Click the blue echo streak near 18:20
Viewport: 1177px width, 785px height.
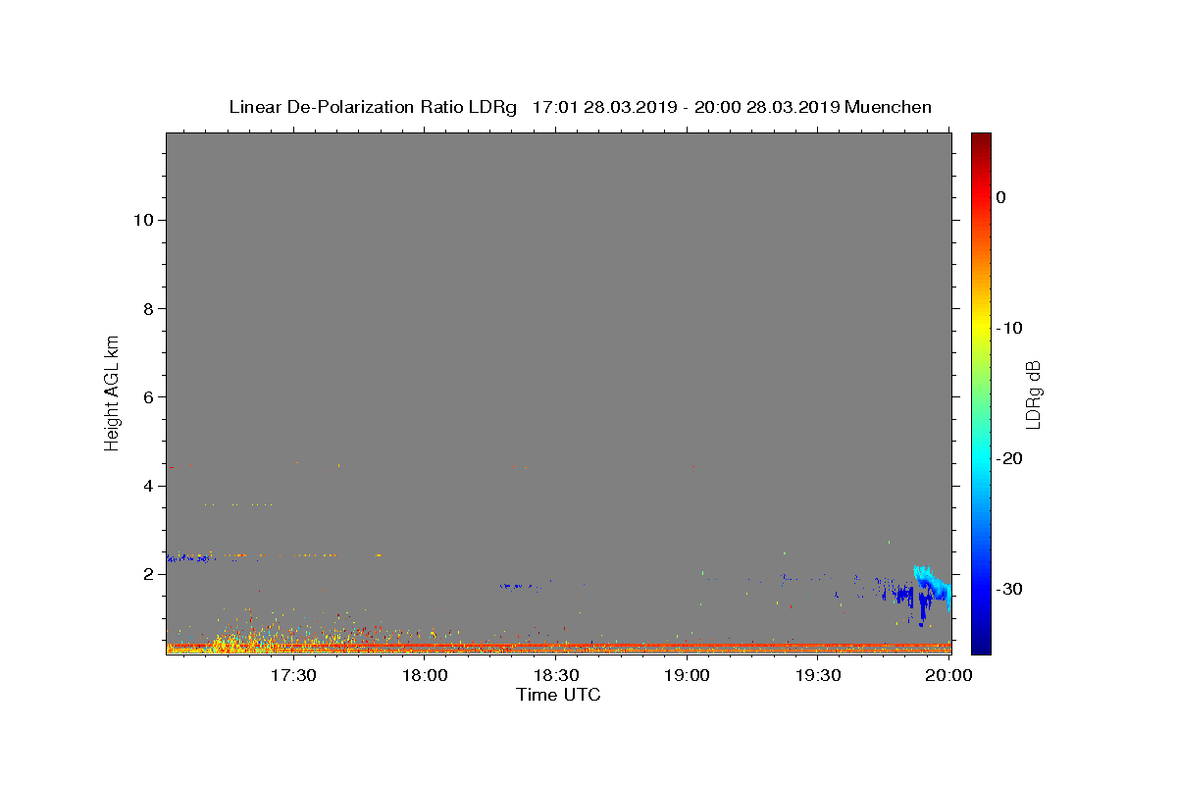517,586
